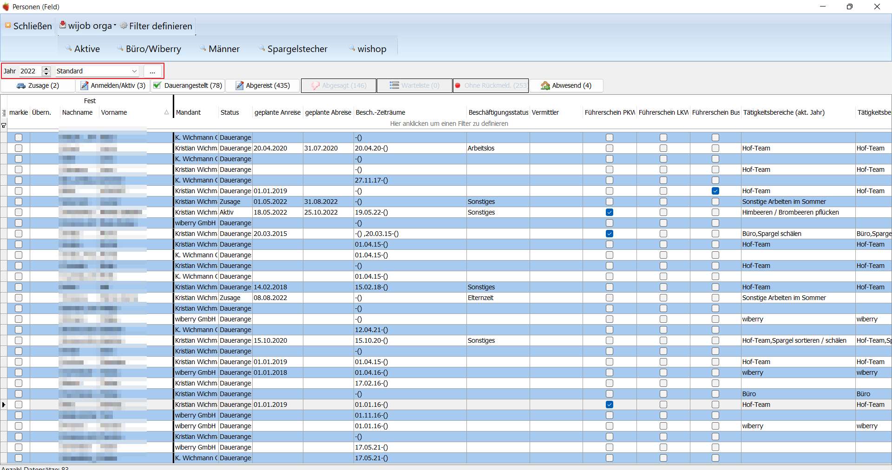Click the Abwesend house icon
892x470 pixels.
[x=545, y=85]
